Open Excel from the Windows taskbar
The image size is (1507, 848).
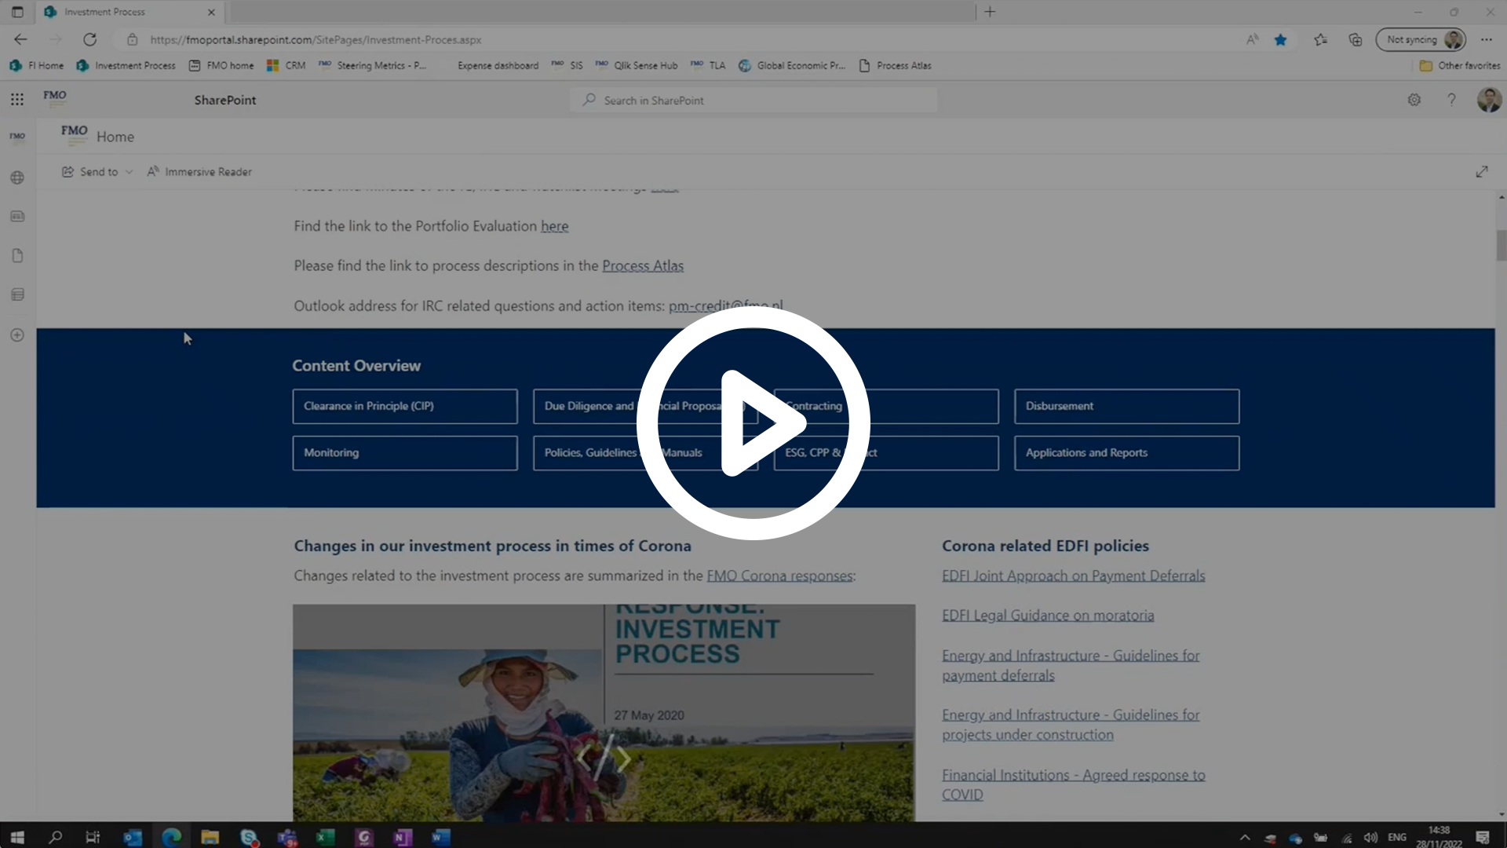[x=325, y=838]
